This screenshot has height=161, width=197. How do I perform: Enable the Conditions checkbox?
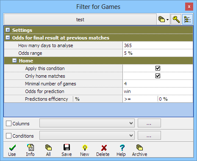pyautogui.click(x=8, y=136)
